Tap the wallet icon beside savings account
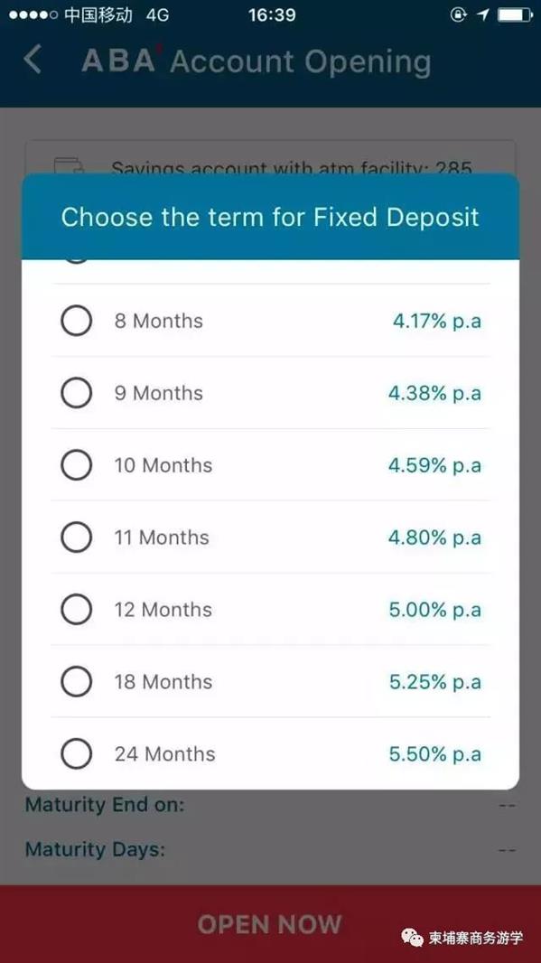The height and width of the screenshot is (963, 541). click(x=68, y=166)
